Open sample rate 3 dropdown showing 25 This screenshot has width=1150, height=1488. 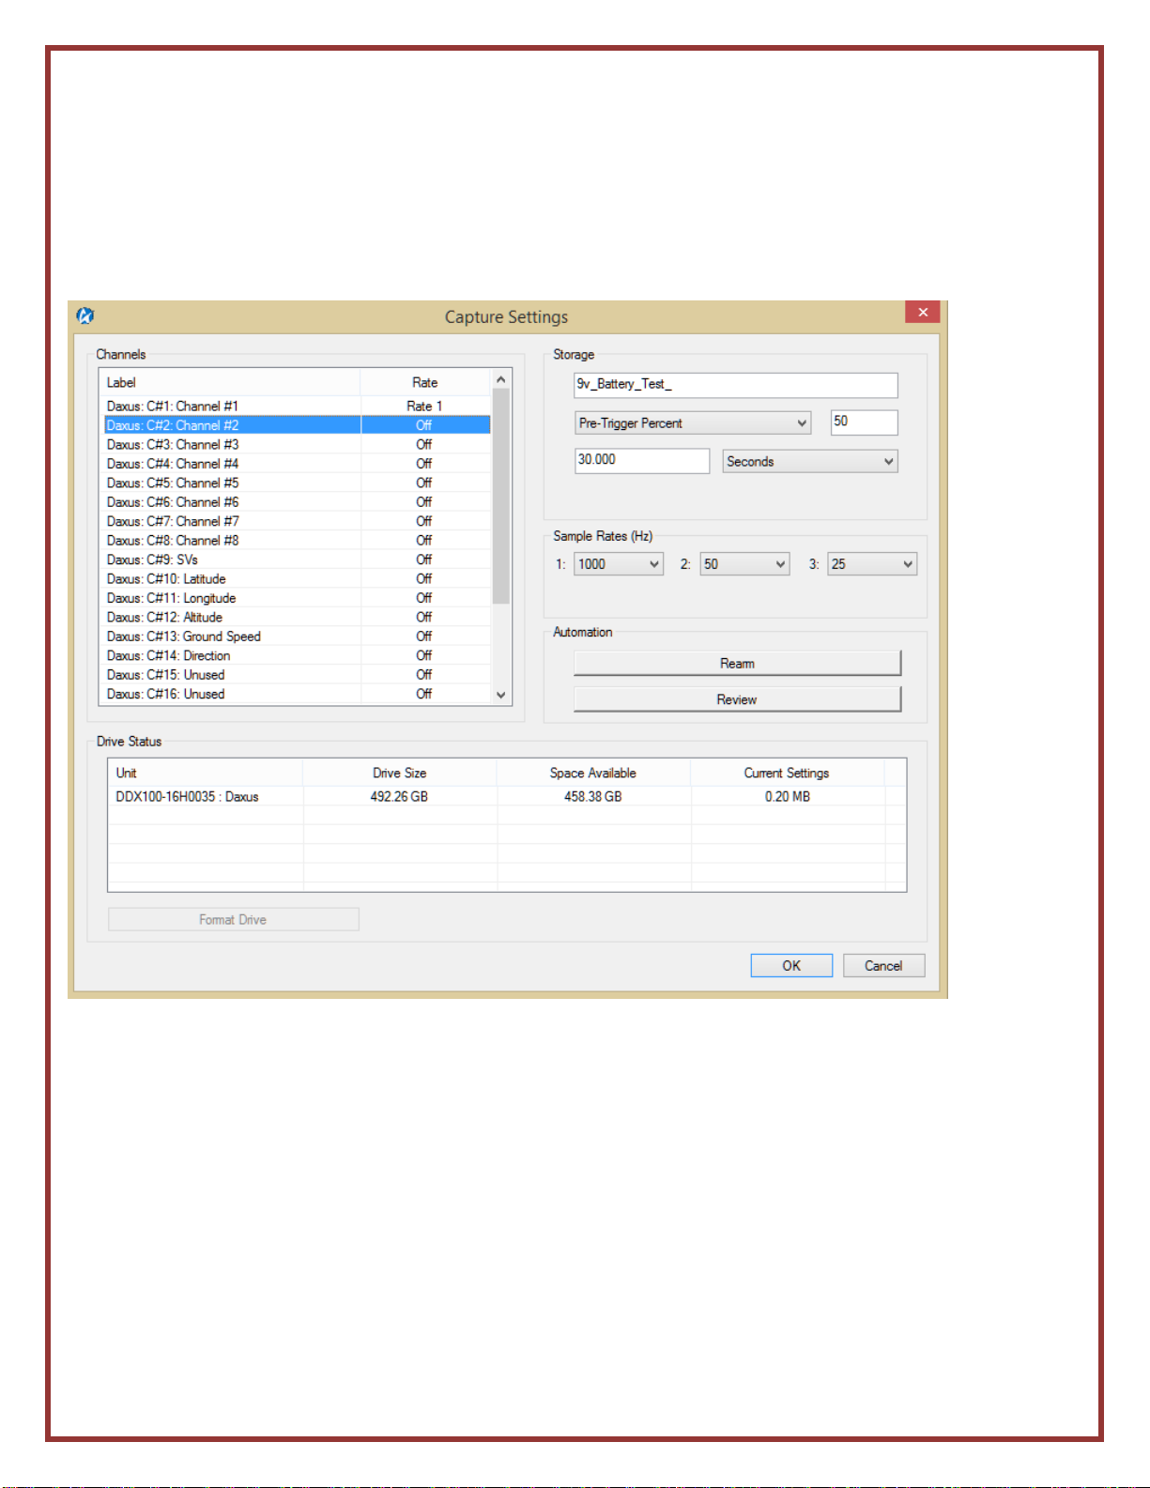(x=872, y=564)
